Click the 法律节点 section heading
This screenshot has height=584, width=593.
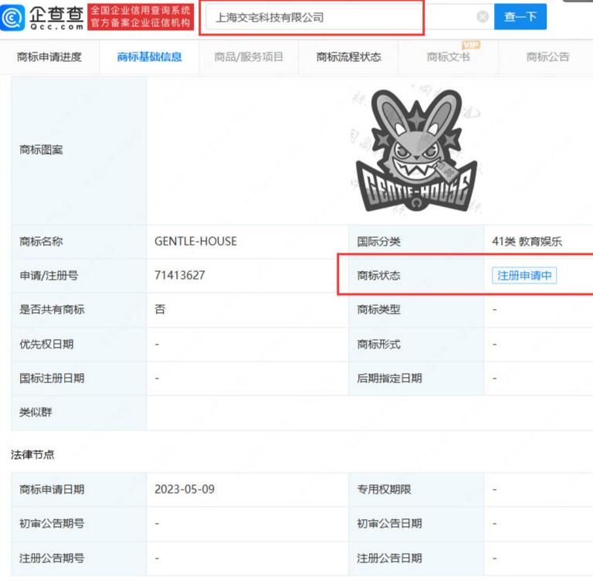tap(32, 454)
